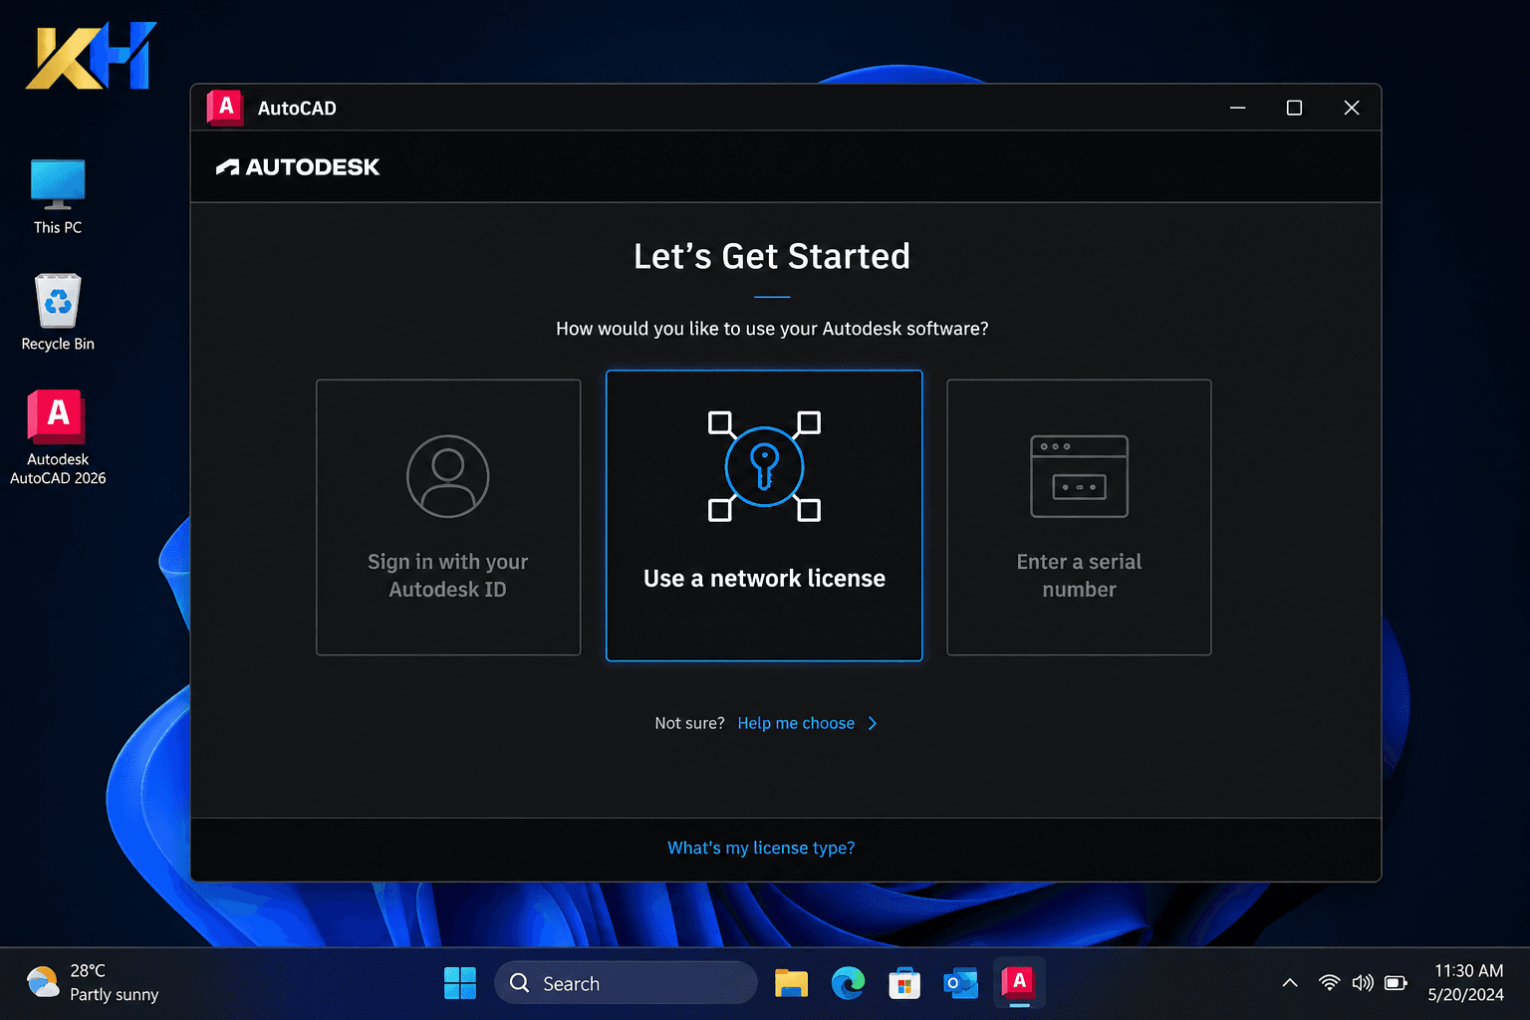Choose Enter a serial number option

tap(1079, 517)
